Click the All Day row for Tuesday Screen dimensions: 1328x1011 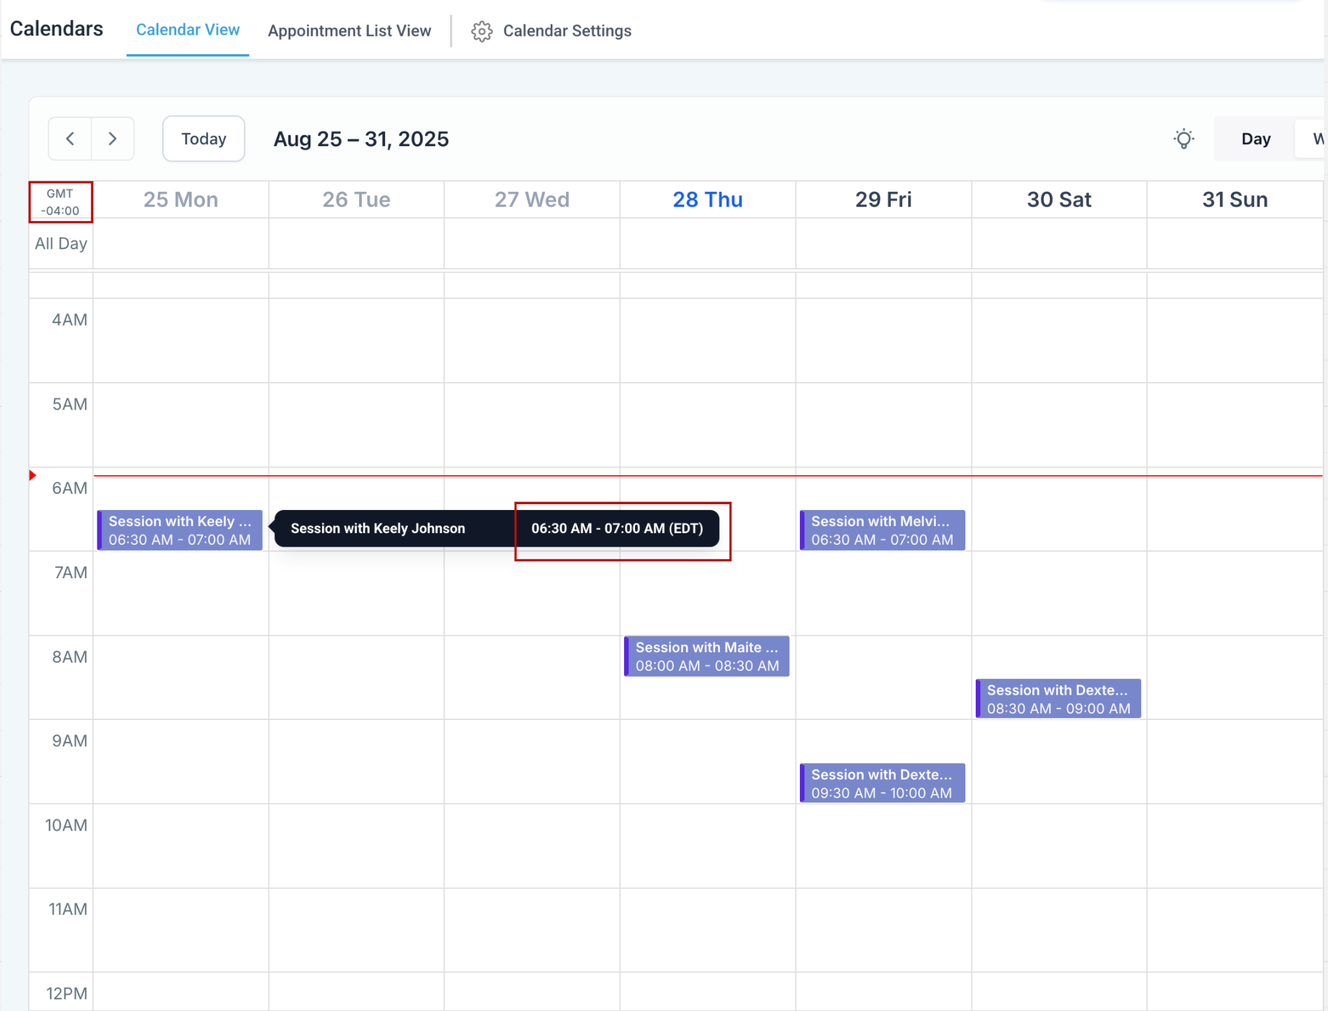coord(356,243)
